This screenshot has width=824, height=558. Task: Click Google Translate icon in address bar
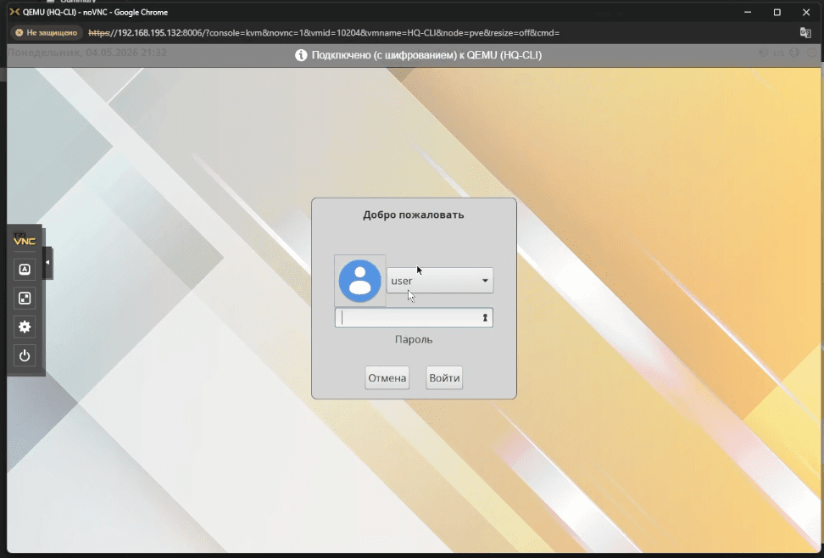click(x=805, y=32)
